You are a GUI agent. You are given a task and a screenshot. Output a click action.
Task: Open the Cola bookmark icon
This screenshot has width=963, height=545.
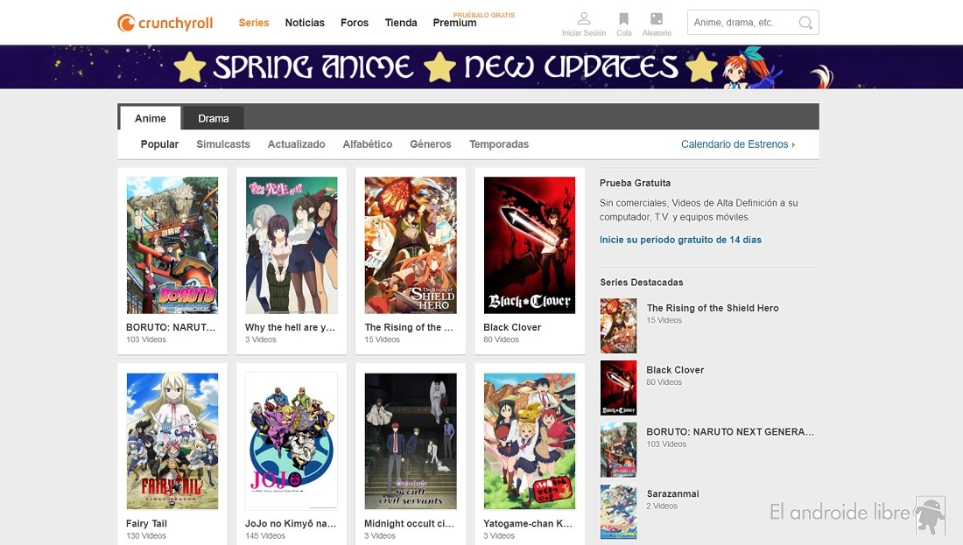(623, 19)
